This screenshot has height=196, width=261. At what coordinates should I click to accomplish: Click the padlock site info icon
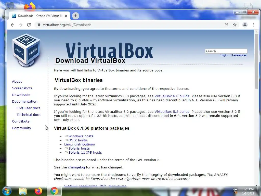pos(39,25)
